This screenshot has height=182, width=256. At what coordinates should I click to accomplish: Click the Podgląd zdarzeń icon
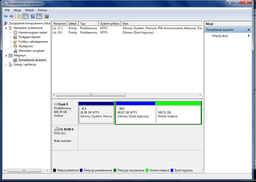(x=15, y=37)
